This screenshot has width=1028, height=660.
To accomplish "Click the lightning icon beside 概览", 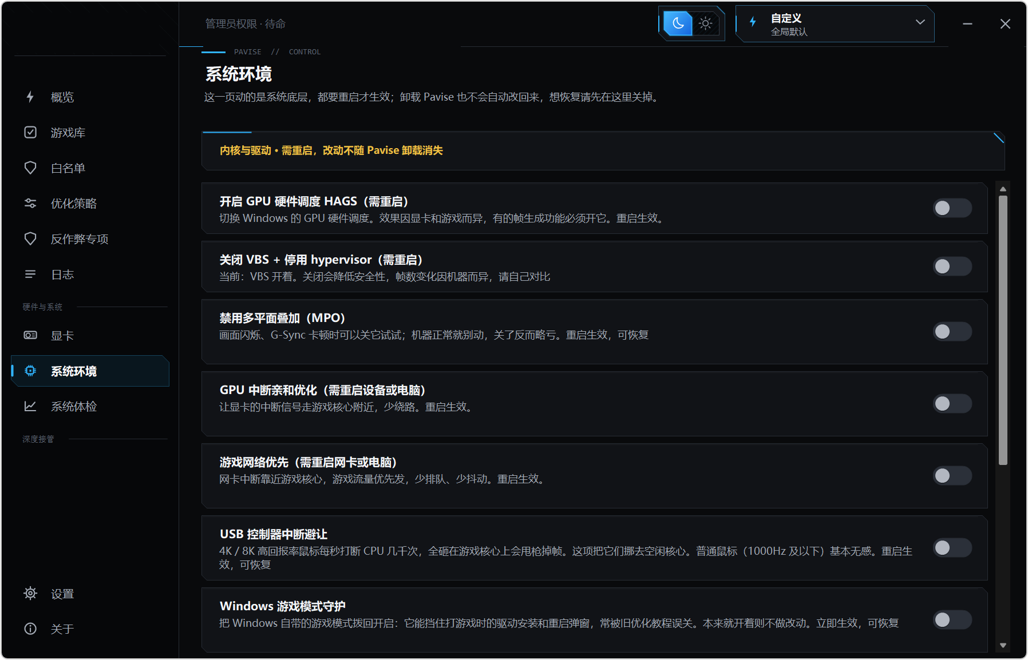I will tap(30, 97).
